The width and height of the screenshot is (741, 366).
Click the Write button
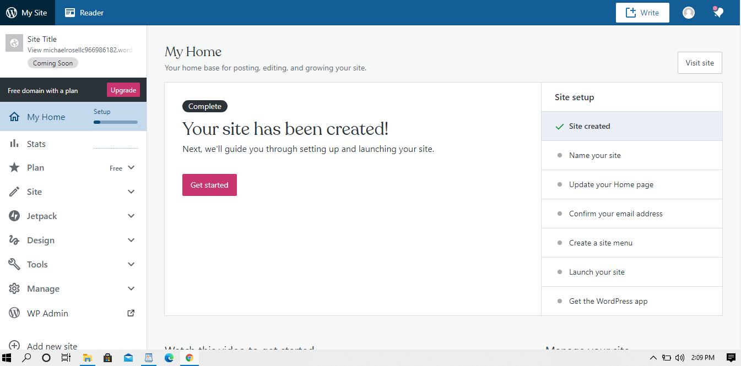pos(642,13)
